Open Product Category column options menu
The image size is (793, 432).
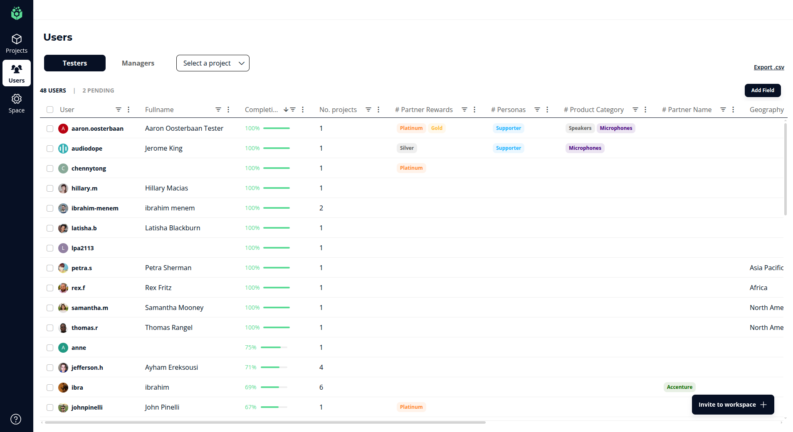point(645,110)
